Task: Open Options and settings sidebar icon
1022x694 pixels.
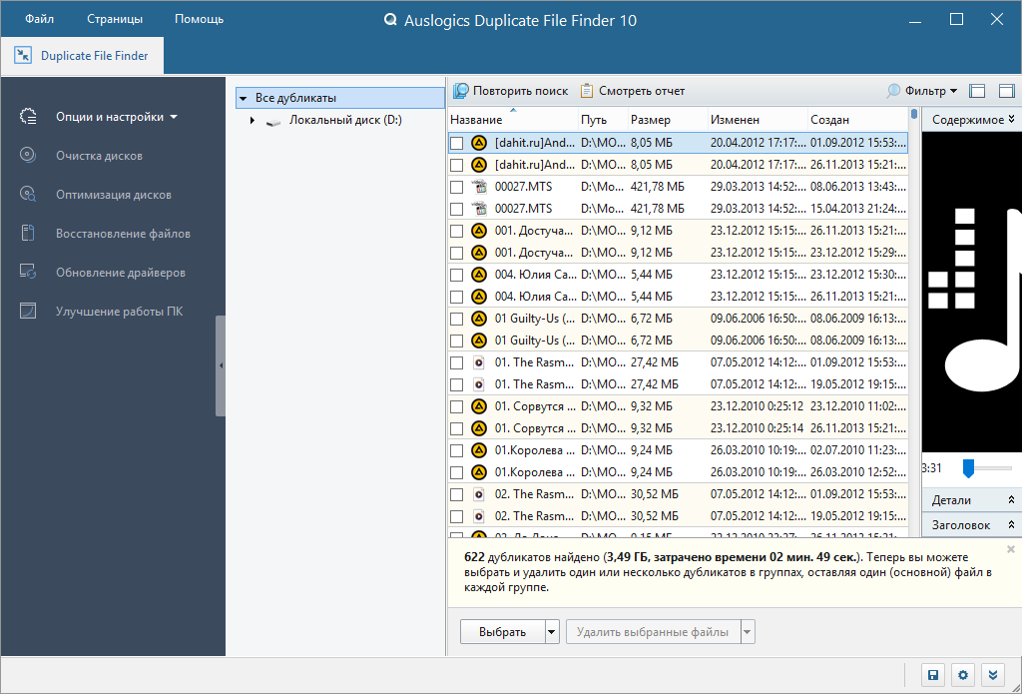Action: coord(28,117)
